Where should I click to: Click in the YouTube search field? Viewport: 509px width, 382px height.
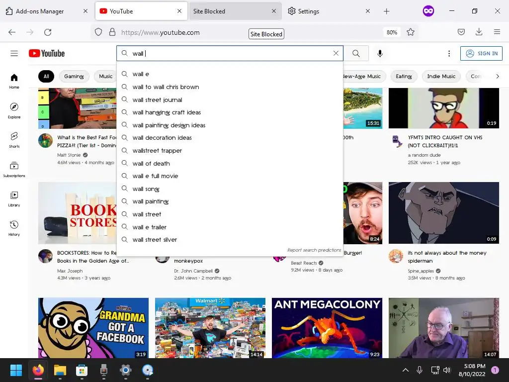tap(231, 53)
